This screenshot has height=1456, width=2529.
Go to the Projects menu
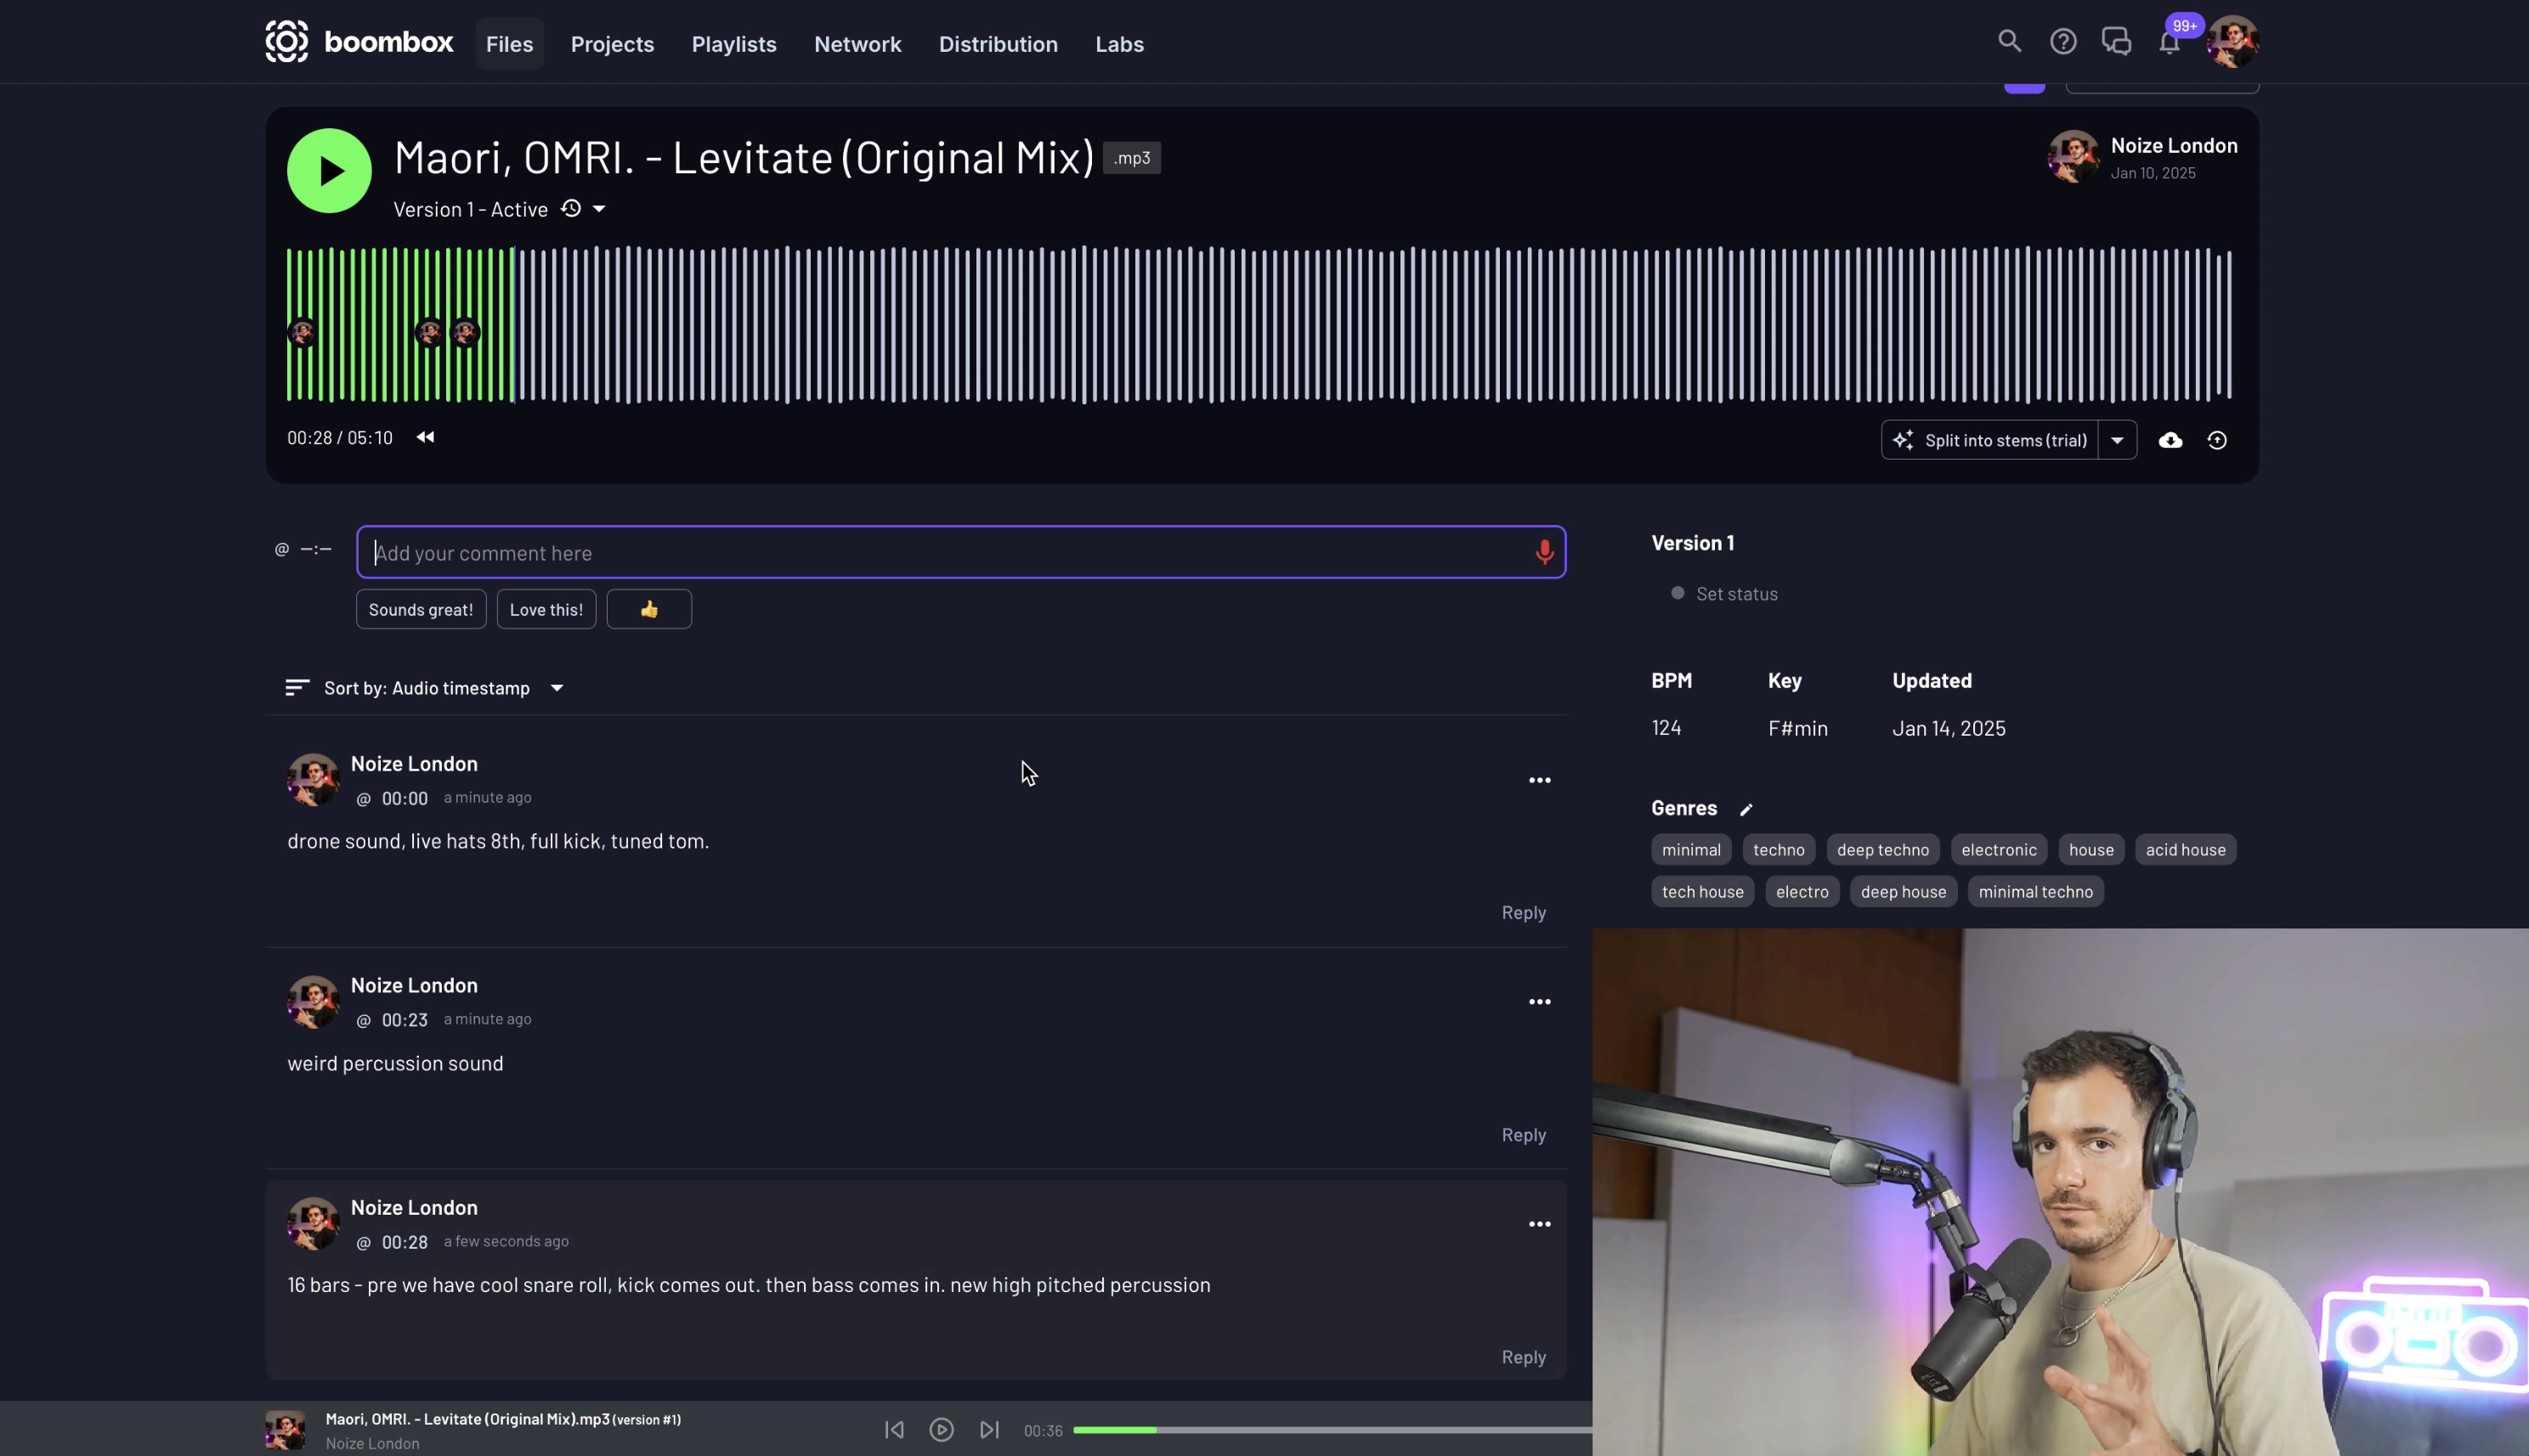coord(612,44)
